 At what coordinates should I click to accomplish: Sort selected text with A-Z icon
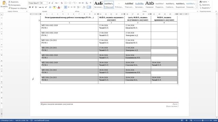click(x=87, y=3)
